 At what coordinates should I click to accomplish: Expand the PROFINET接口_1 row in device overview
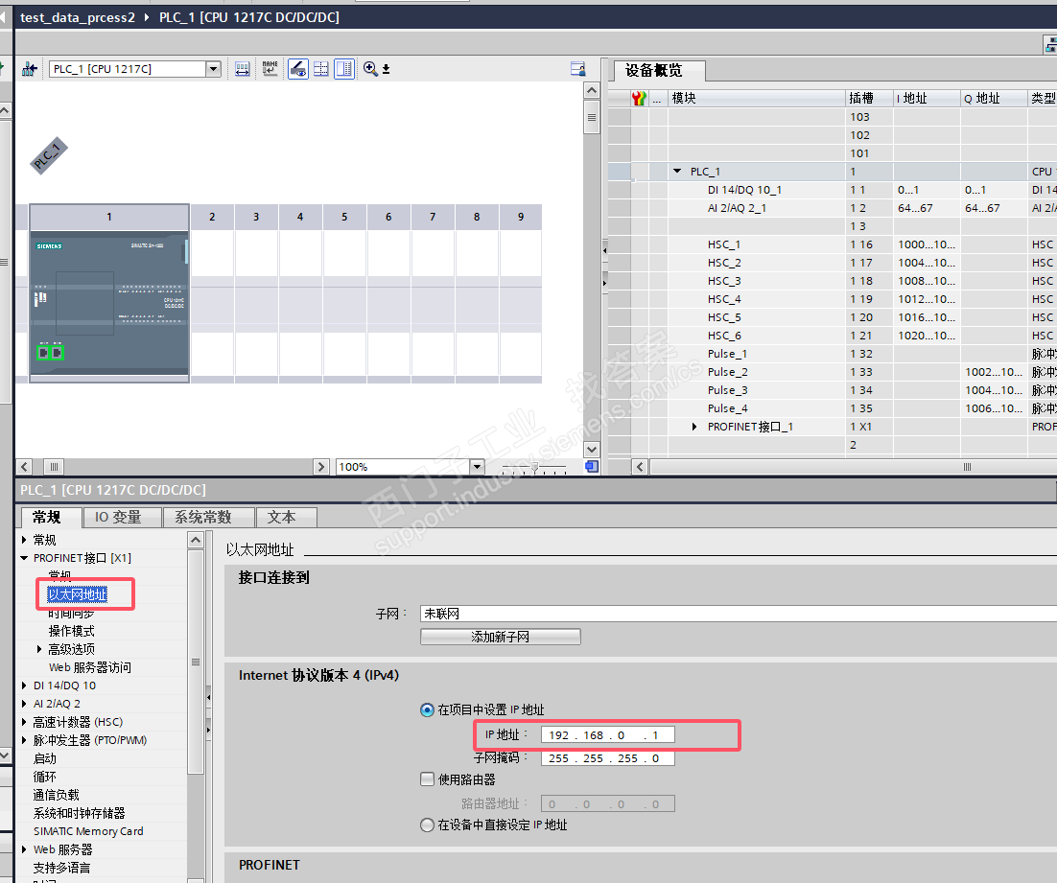pos(694,427)
